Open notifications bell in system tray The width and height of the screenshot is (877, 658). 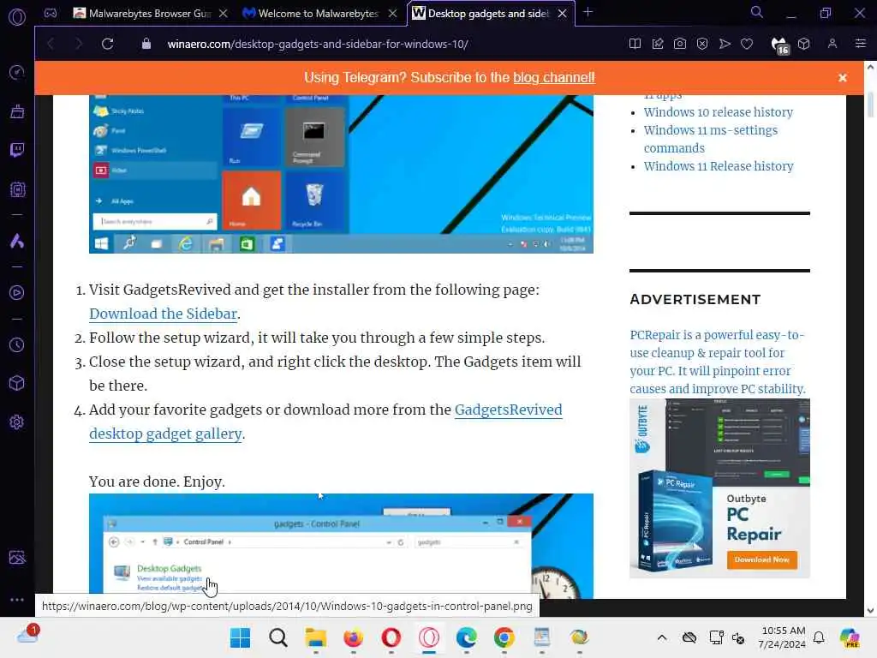point(819,637)
